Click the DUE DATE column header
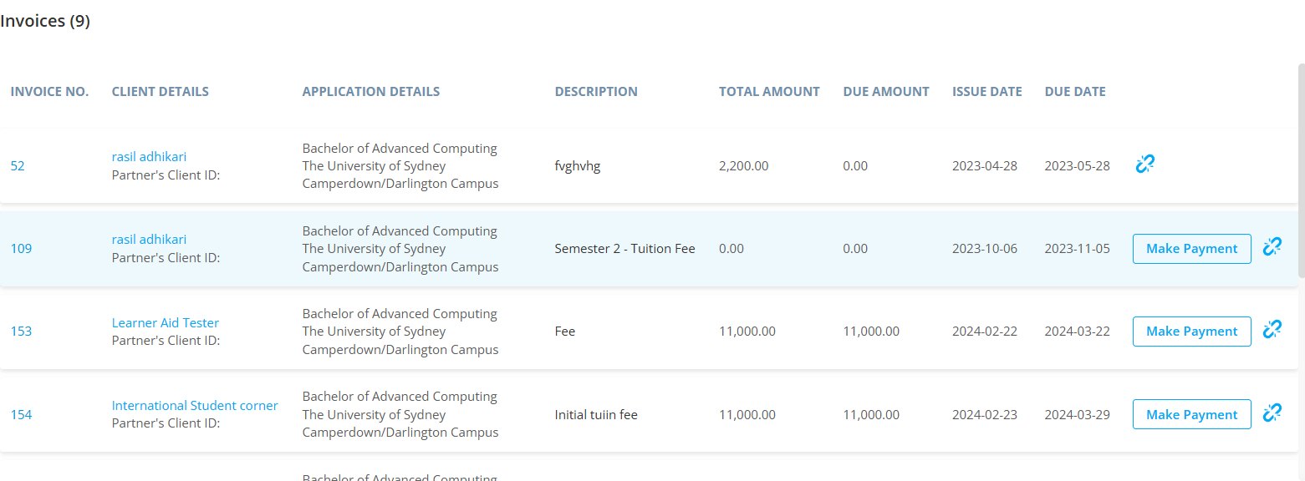1305x481 pixels. (1075, 92)
